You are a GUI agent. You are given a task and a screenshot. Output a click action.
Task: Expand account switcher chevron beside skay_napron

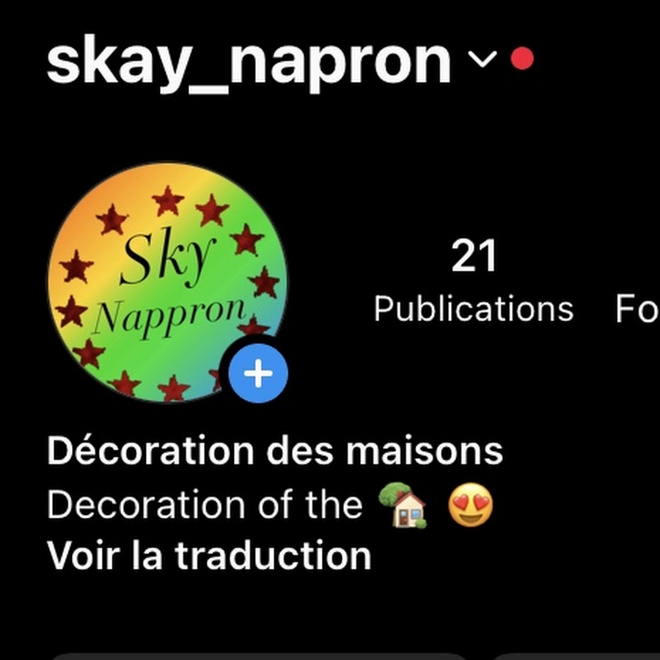coord(483,59)
